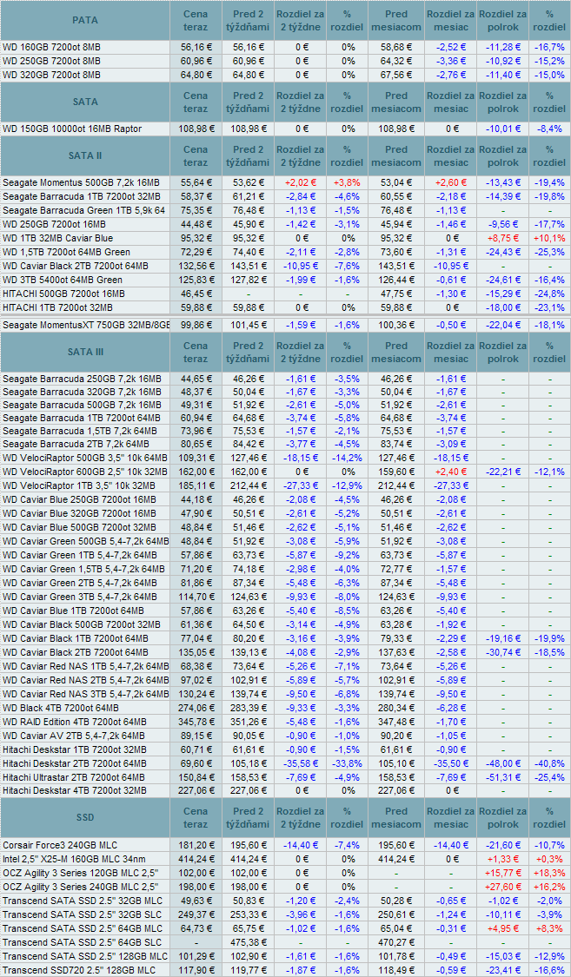Click the SATA II section header
This screenshot has height=977, width=571.
[x=85, y=155]
